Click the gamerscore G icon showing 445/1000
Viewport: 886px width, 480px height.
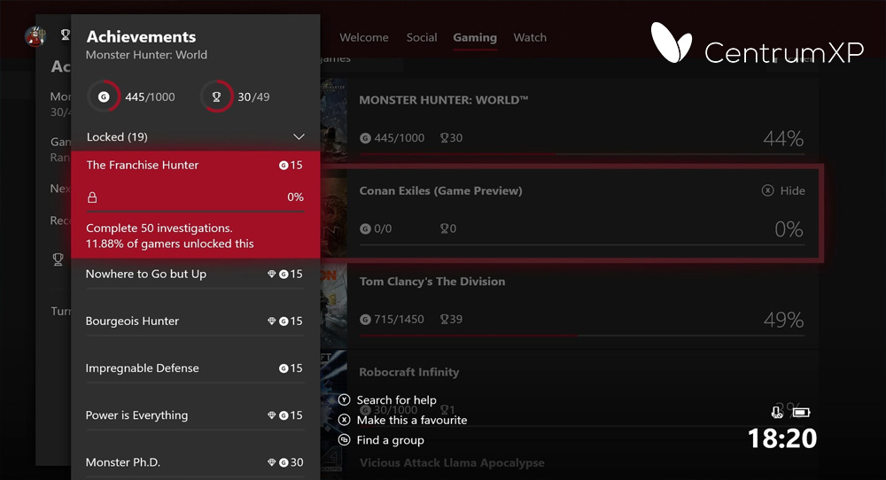[104, 97]
